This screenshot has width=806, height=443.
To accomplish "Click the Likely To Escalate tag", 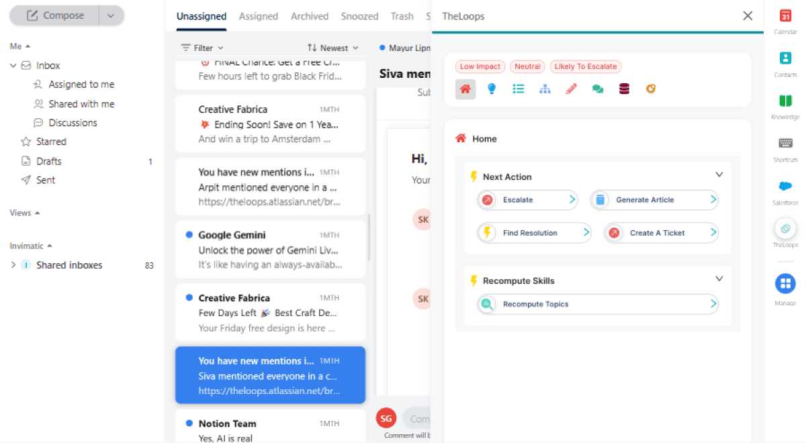I will tap(586, 66).
